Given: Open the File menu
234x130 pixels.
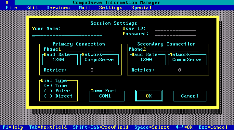Looking at the screenshot, I should click(11, 7).
